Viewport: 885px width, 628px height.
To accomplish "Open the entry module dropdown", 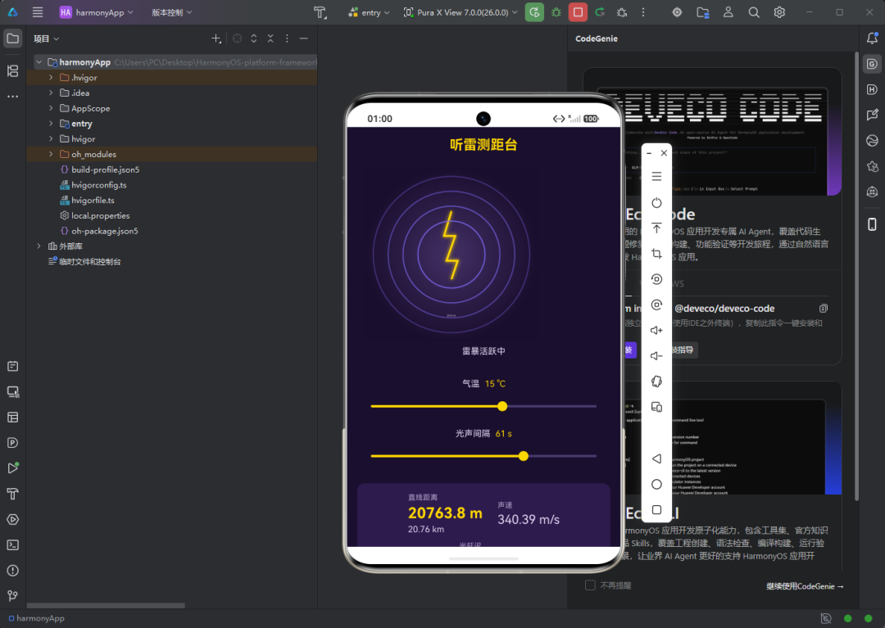I will click(369, 11).
